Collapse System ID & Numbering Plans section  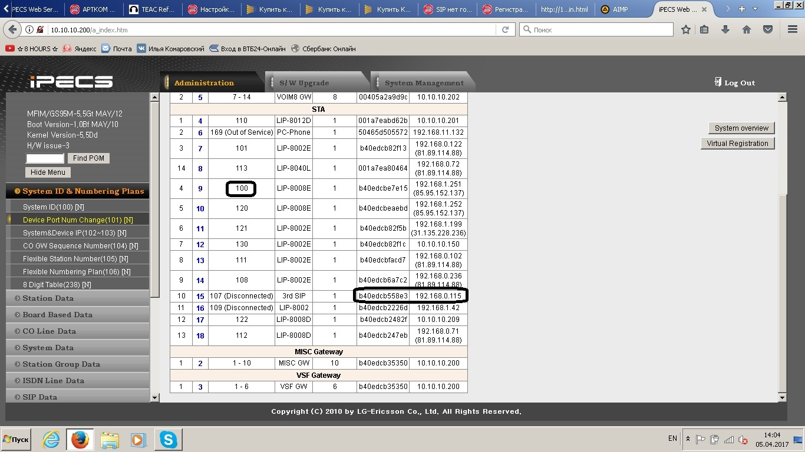click(x=83, y=191)
